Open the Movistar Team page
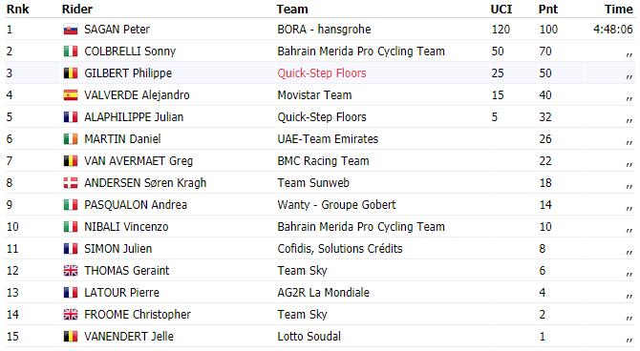 tap(314, 95)
